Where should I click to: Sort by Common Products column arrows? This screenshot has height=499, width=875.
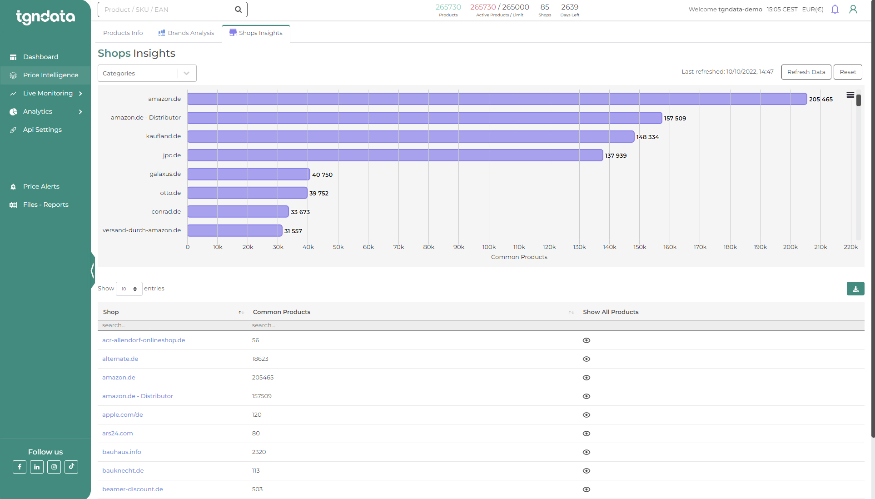click(571, 312)
